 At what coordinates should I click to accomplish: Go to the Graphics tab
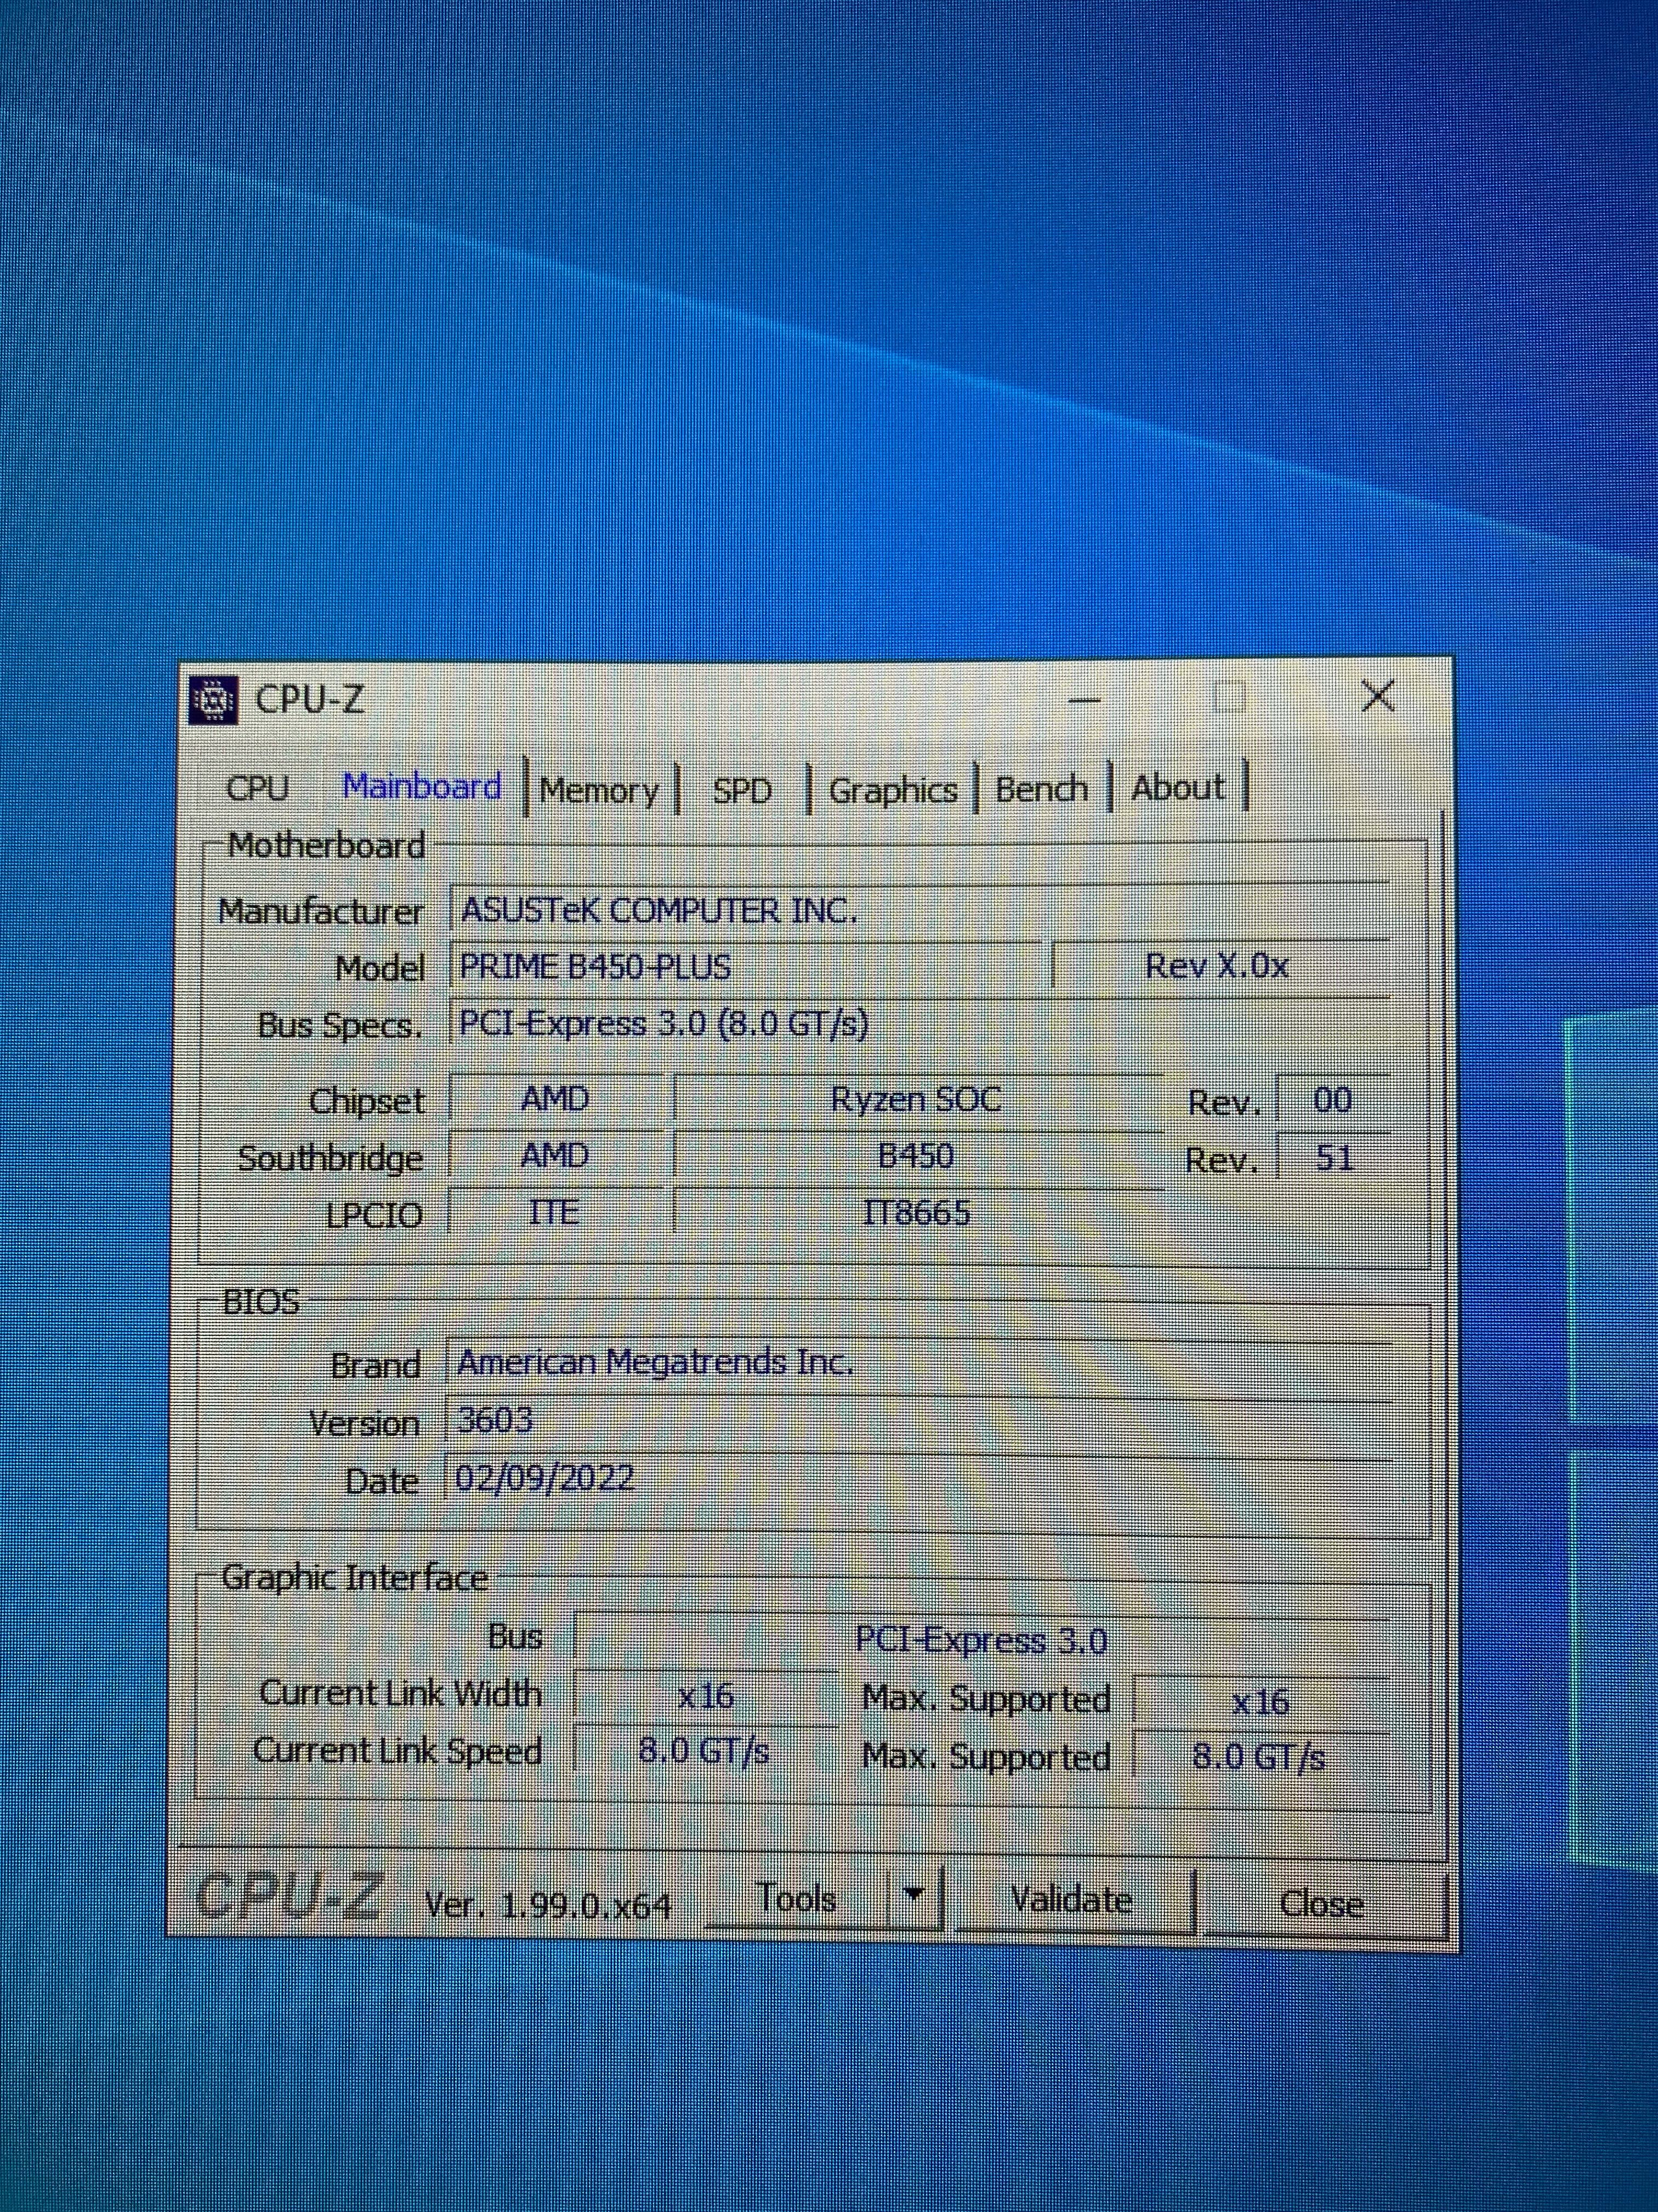893,791
